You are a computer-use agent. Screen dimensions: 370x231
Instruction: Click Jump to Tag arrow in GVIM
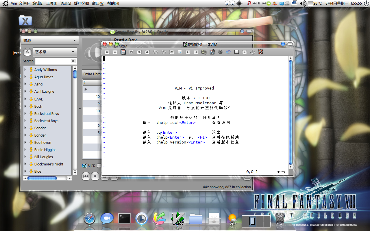[245, 52]
